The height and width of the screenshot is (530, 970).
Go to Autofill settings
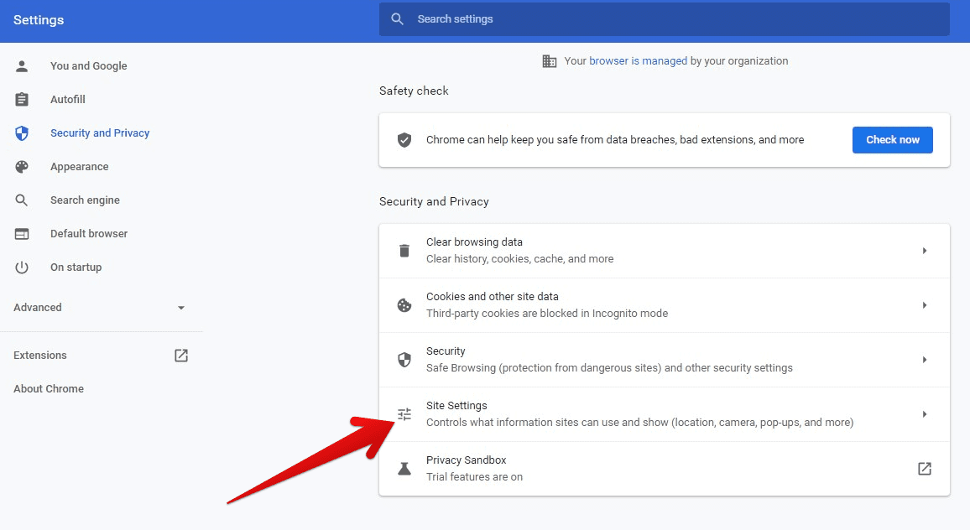67,100
